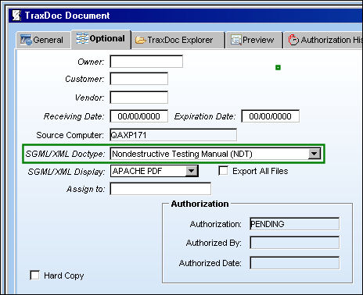The width and height of the screenshot is (363, 295).
Task: Click the Preview tab magnifier icon
Action: click(x=236, y=40)
